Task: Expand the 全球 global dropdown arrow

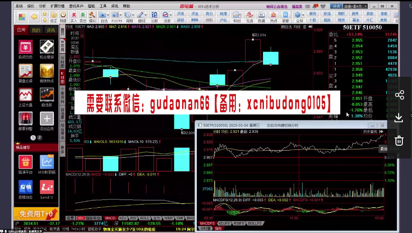Action: tap(303, 15)
